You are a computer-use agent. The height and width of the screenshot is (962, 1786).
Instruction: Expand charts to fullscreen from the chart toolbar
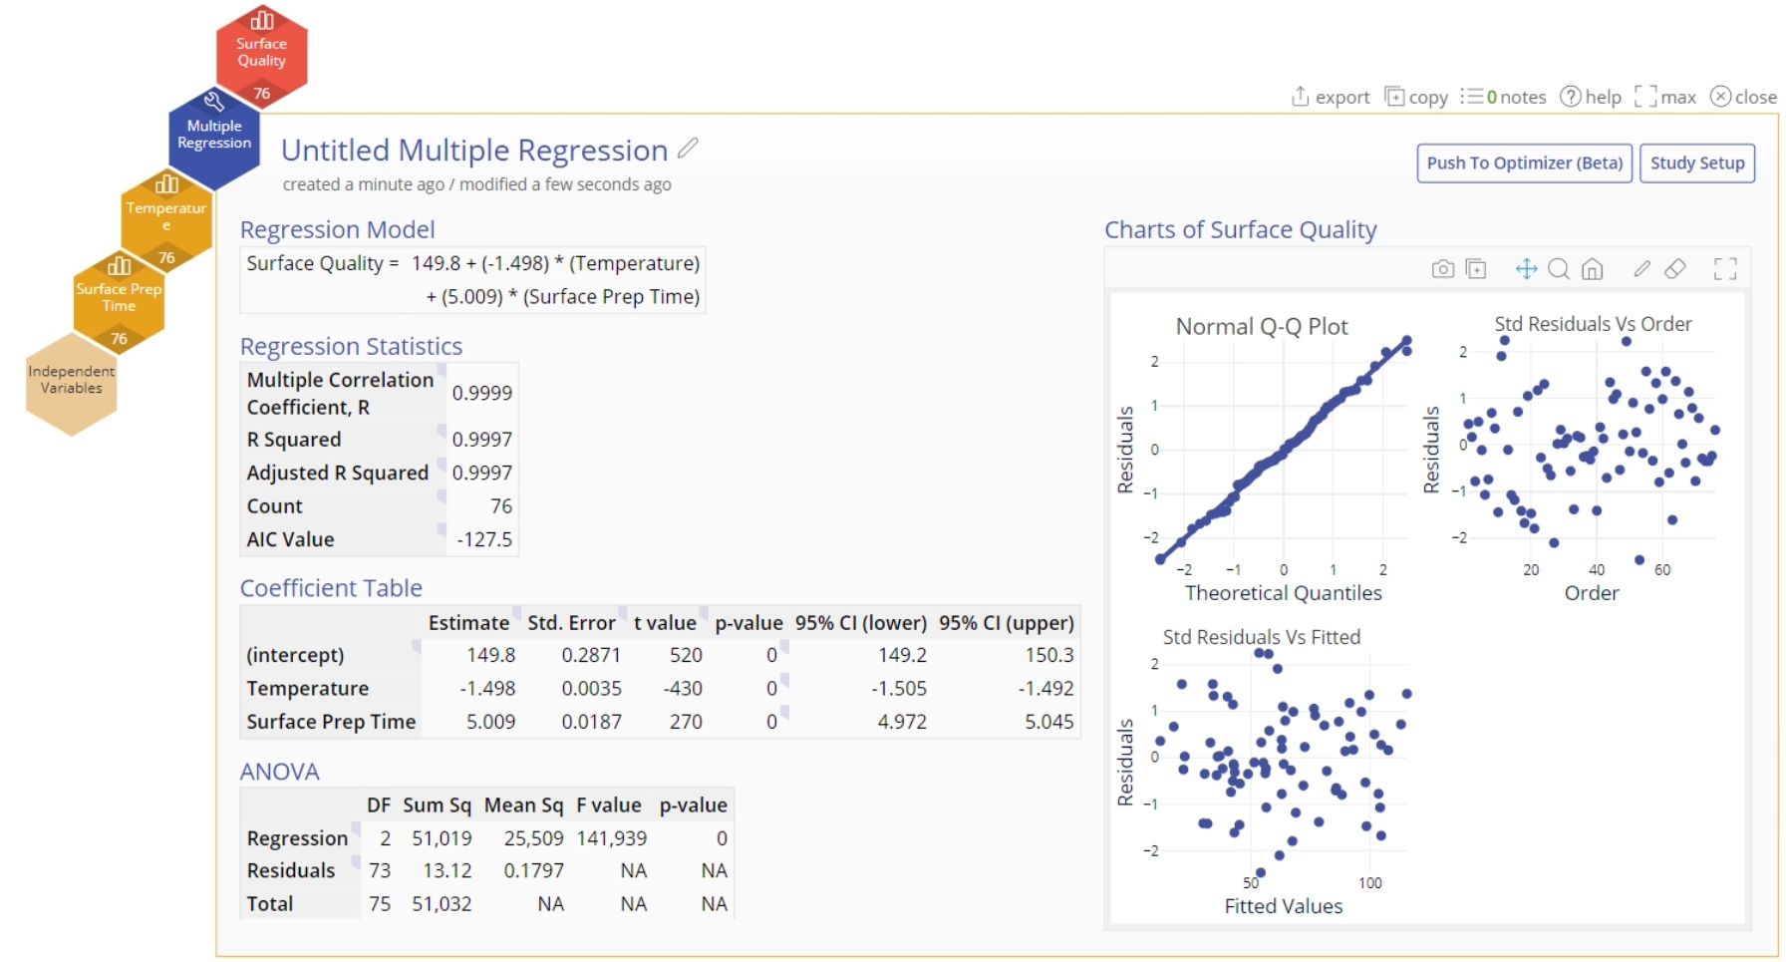[x=1725, y=269]
